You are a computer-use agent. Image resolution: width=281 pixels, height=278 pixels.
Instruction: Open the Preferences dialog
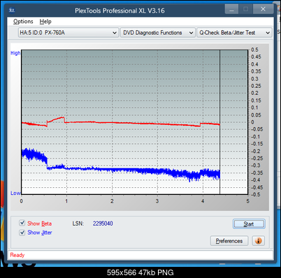pyautogui.click(x=229, y=241)
